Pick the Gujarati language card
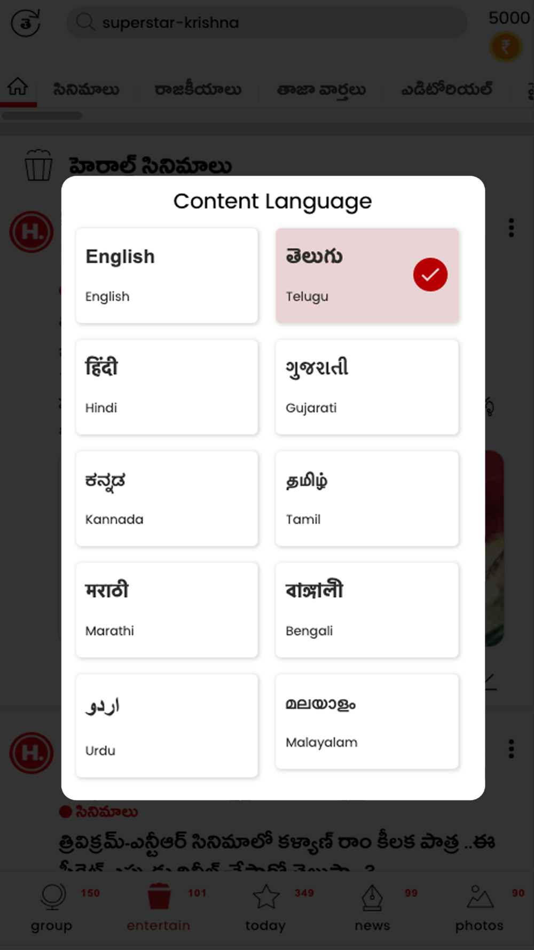The width and height of the screenshot is (534, 950). click(x=367, y=387)
